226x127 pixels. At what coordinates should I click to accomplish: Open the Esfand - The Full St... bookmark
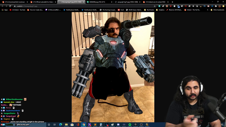pos(192,10)
